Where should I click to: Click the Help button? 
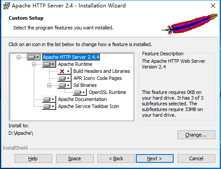pos(33,158)
